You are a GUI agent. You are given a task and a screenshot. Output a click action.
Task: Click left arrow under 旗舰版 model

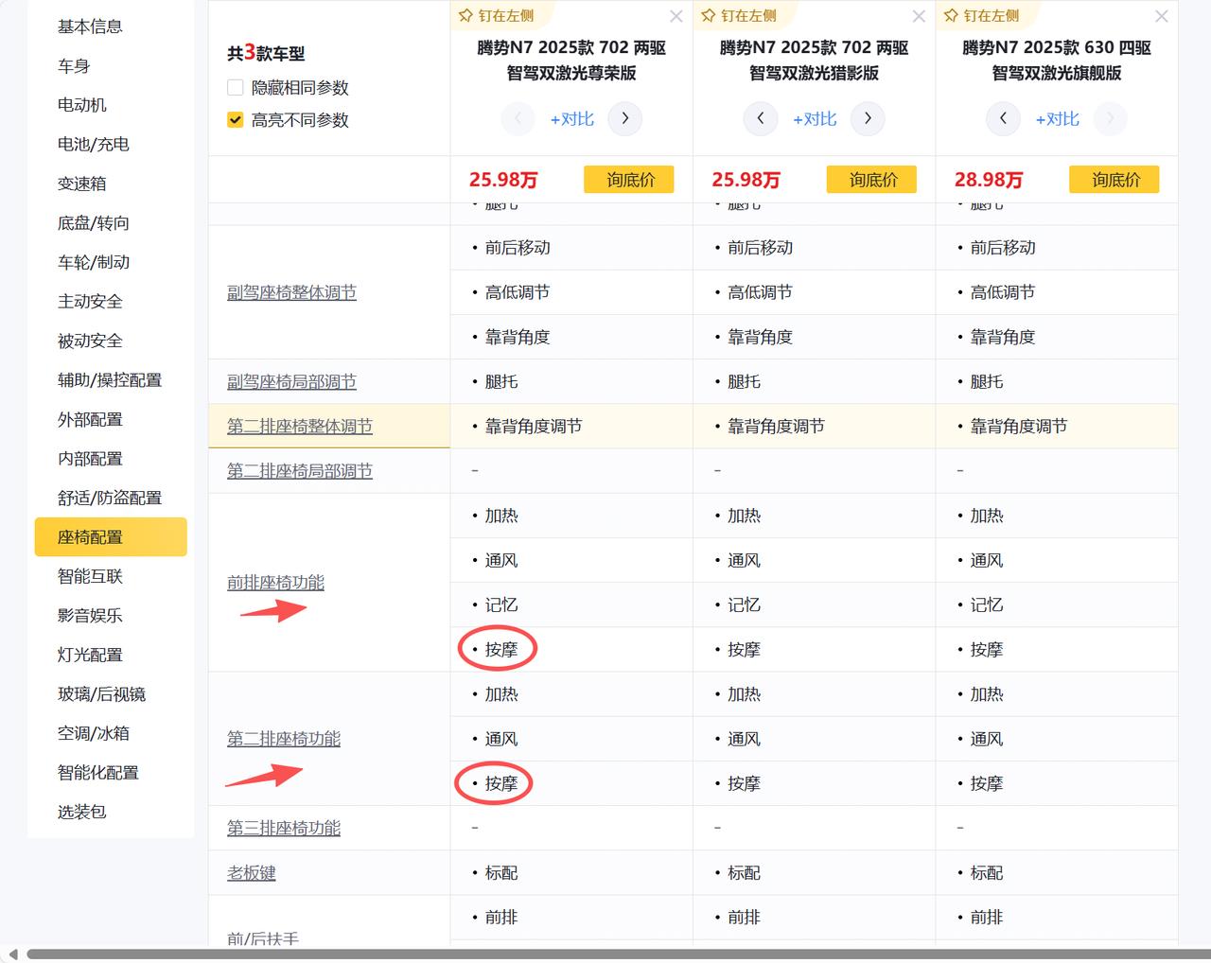tap(1003, 118)
